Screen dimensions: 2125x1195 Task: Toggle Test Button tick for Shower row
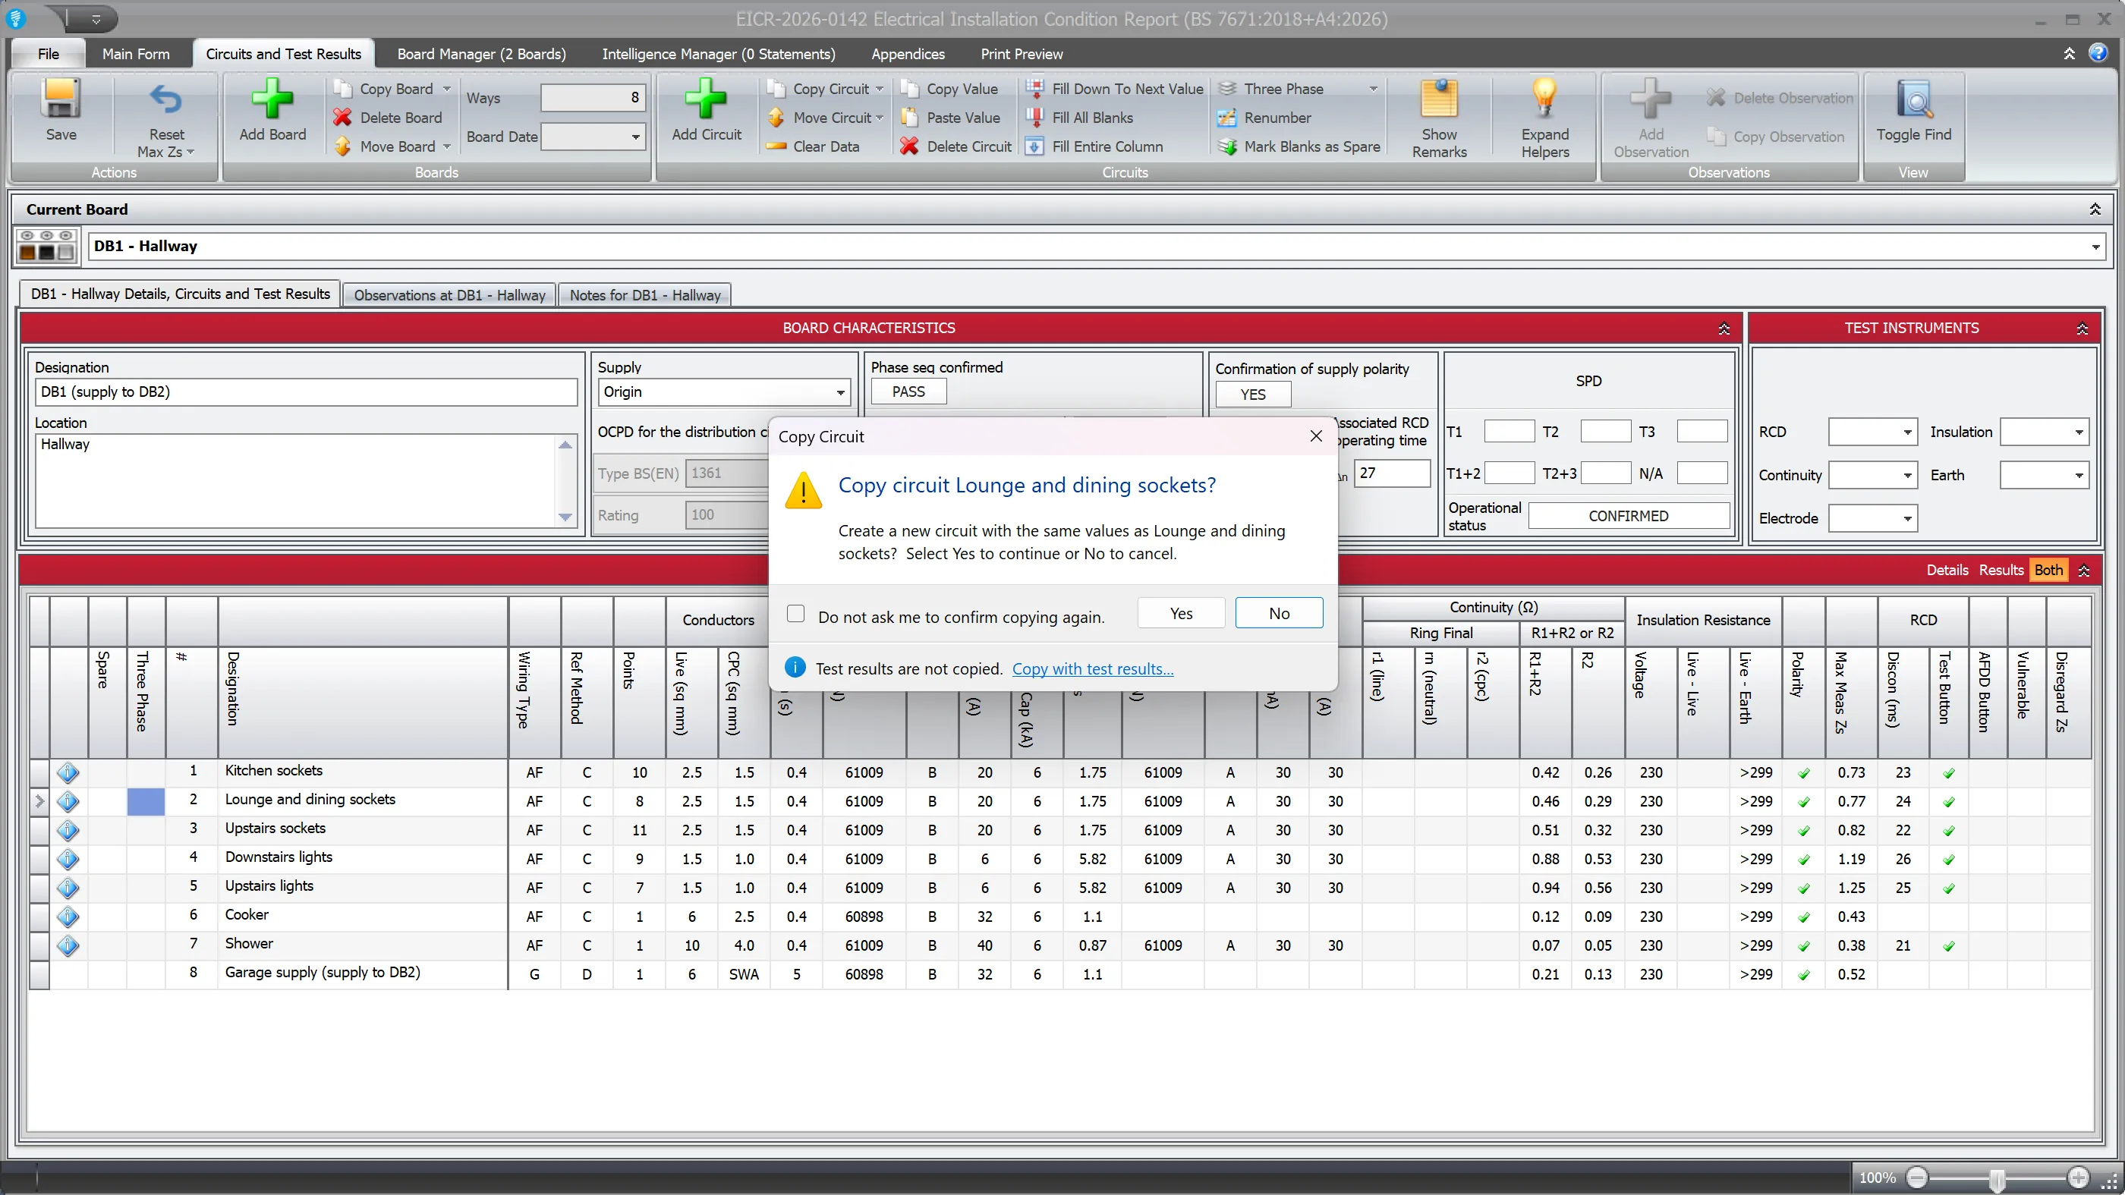click(1948, 946)
